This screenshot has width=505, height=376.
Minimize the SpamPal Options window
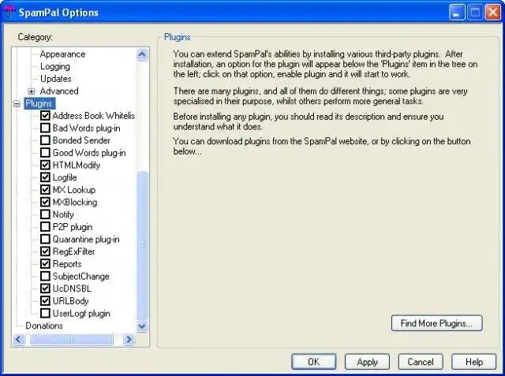(457, 13)
